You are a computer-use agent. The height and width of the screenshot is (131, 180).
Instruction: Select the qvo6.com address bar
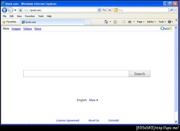click(x=60, y=10)
